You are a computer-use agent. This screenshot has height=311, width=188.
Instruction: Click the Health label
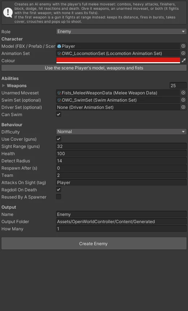point(8,154)
